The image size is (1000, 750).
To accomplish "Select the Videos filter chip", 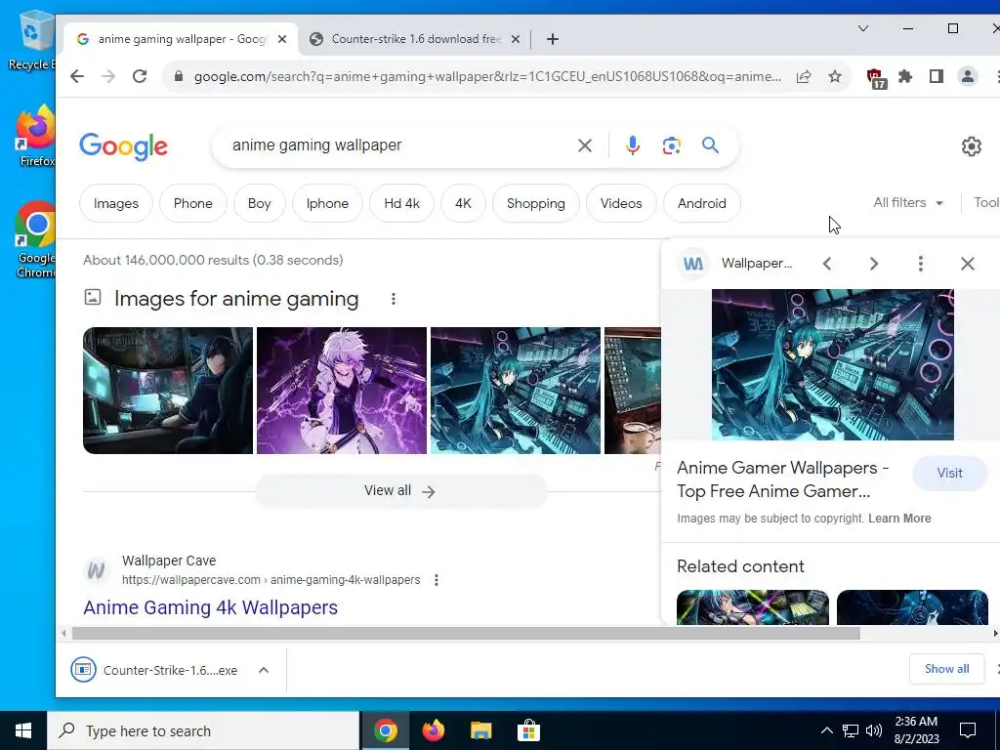I will (x=621, y=203).
